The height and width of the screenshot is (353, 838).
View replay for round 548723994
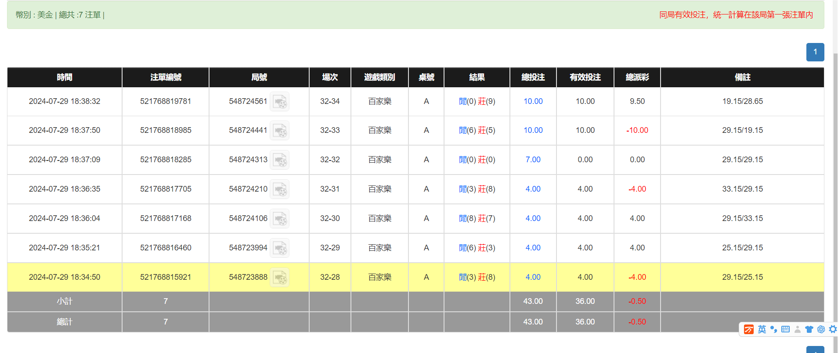point(279,248)
